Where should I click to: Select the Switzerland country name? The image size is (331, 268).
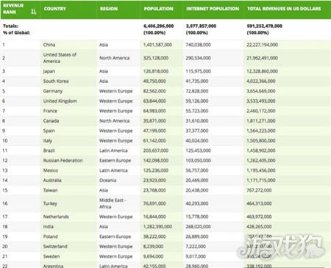(55, 247)
